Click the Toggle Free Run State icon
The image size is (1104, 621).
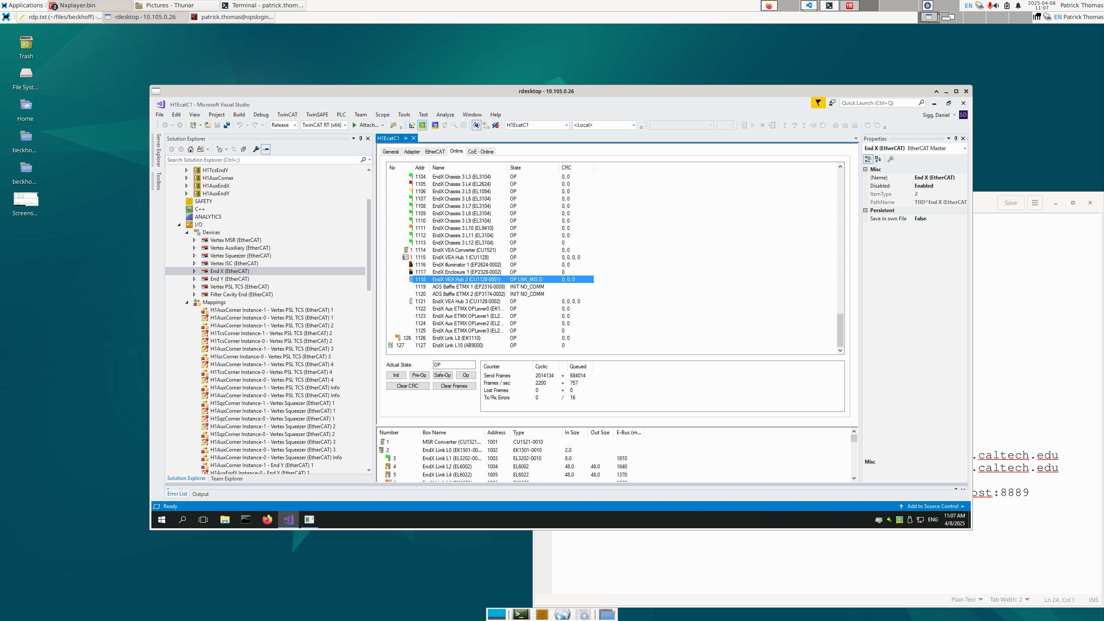464,125
